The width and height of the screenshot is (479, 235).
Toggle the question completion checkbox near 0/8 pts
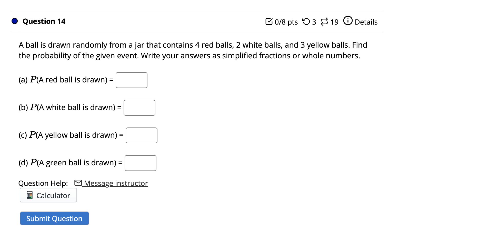click(x=269, y=22)
